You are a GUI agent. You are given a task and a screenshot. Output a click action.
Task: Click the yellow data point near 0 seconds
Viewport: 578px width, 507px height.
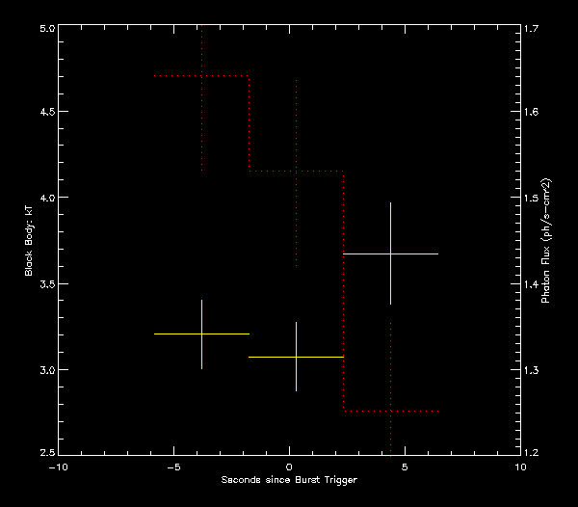pyautogui.click(x=296, y=357)
